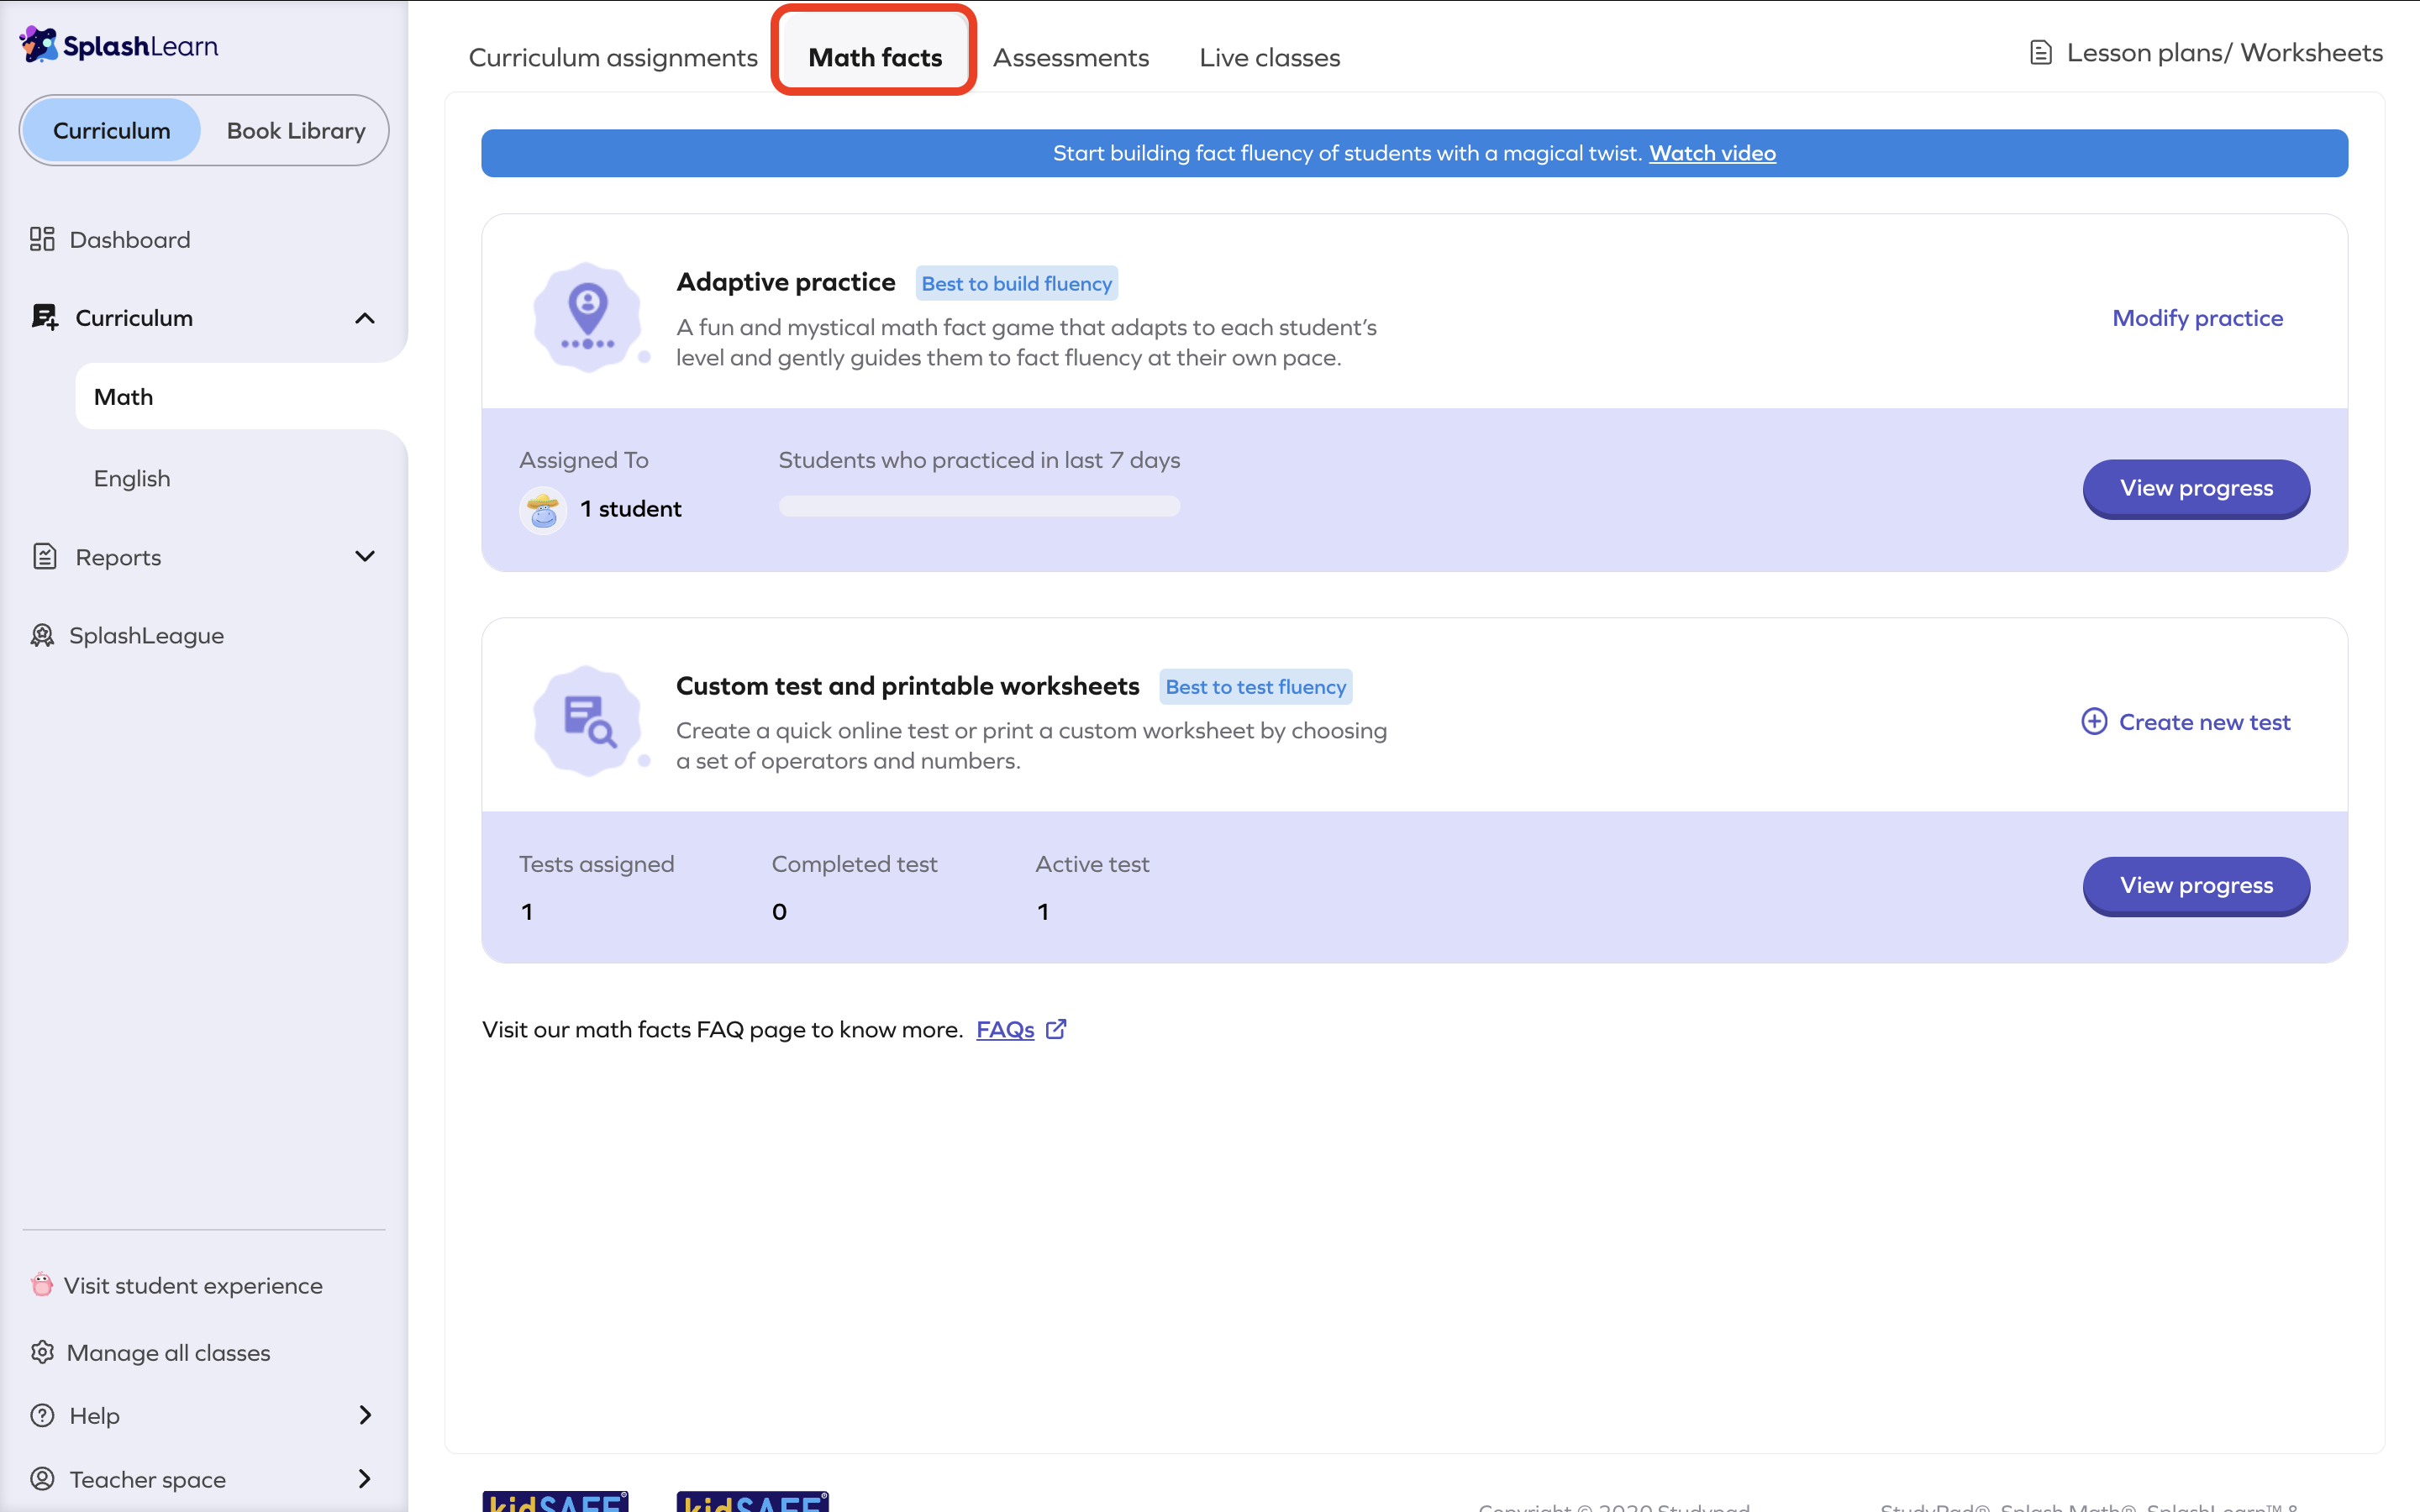Expand the Reports sidebar section
This screenshot has width=2420, height=1512.
365,556
